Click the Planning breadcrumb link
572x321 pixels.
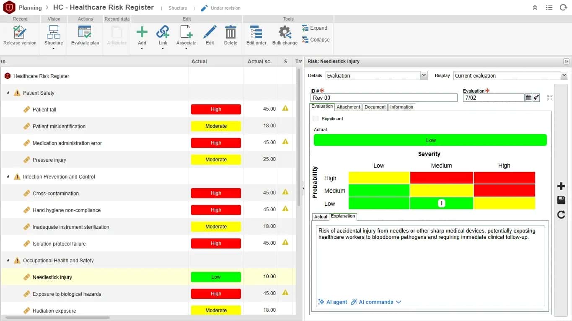[30, 8]
